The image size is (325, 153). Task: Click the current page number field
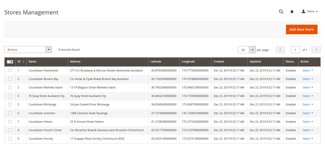point(295,50)
